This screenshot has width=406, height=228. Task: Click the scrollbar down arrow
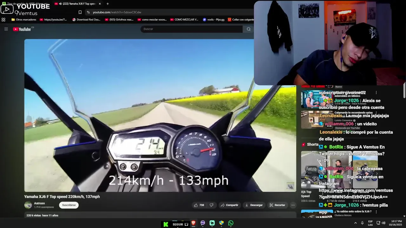pyautogui.click(x=404, y=216)
